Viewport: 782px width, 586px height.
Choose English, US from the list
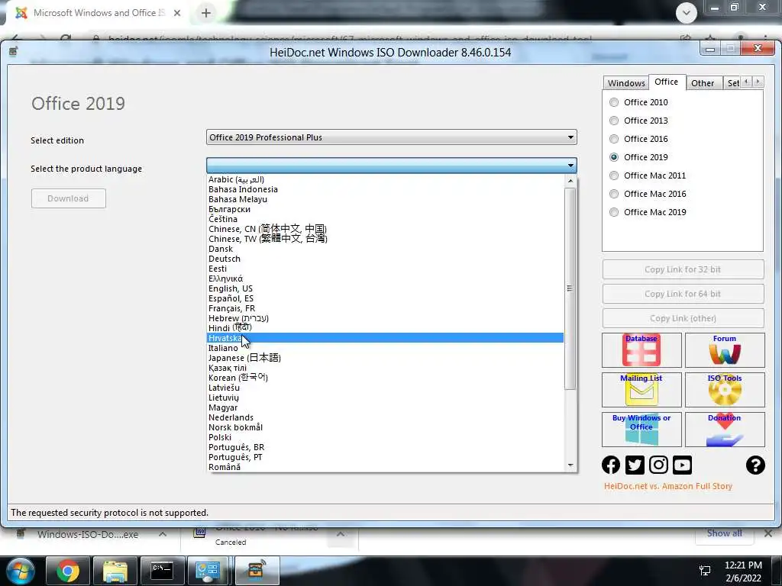tap(385, 288)
